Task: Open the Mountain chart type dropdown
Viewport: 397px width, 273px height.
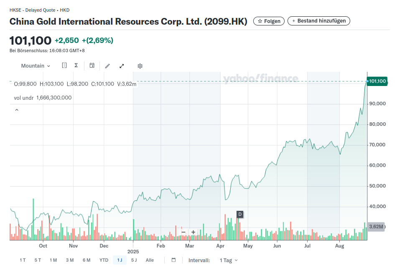Action: coord(36,66)
